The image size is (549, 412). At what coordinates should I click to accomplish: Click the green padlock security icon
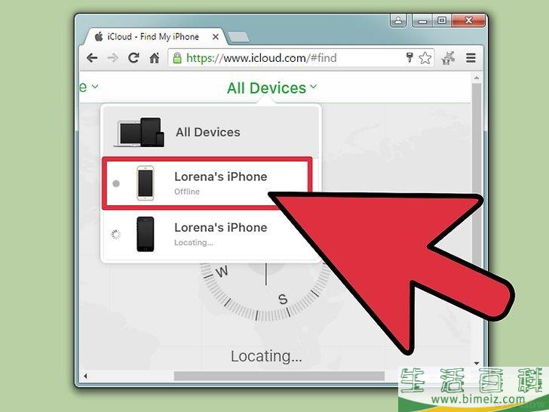point(177,58)
